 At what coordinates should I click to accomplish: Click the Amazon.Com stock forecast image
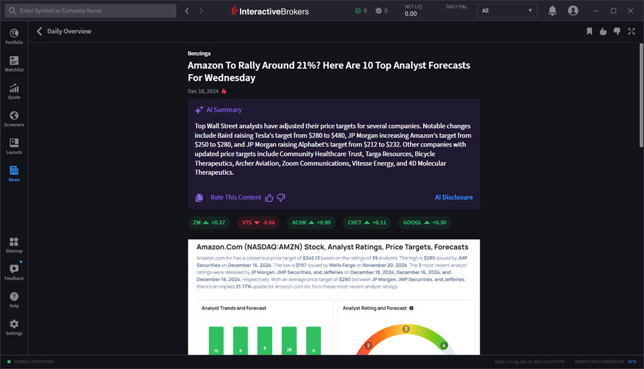click(x=334, y=297)
